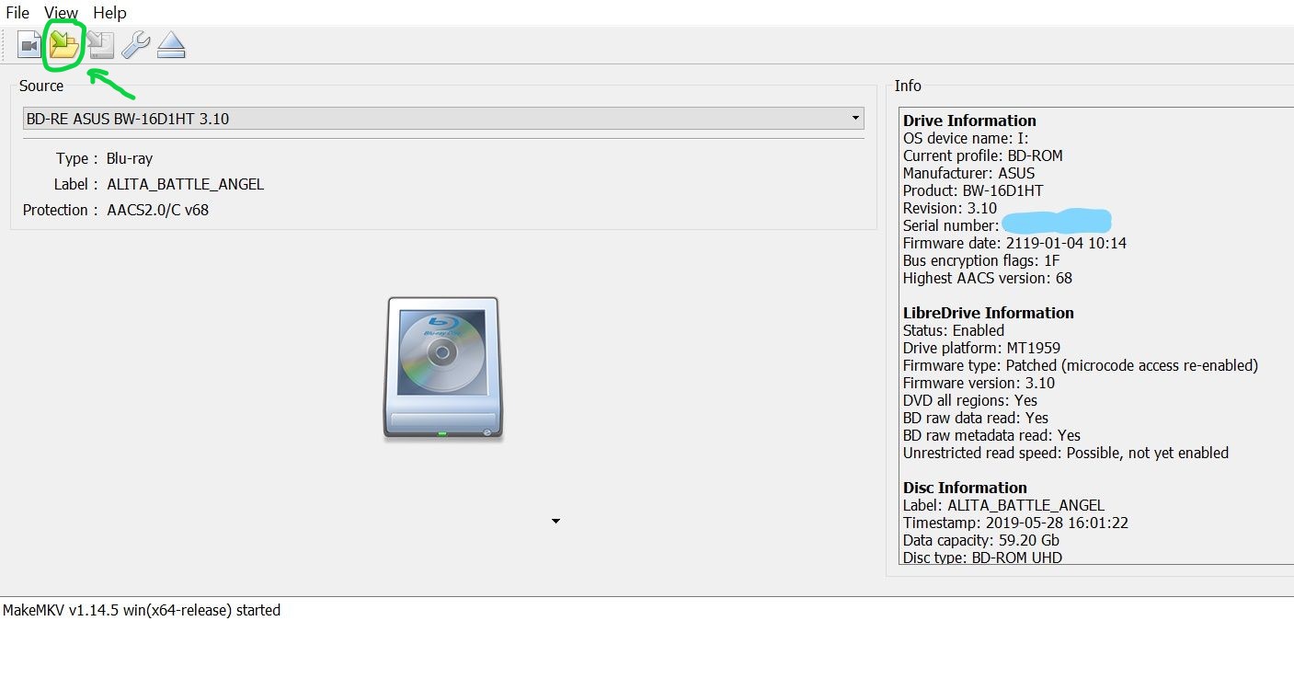1294x690 pixels.
Task: Click the Disc Information heading
Action: click(x=965, y=488)
